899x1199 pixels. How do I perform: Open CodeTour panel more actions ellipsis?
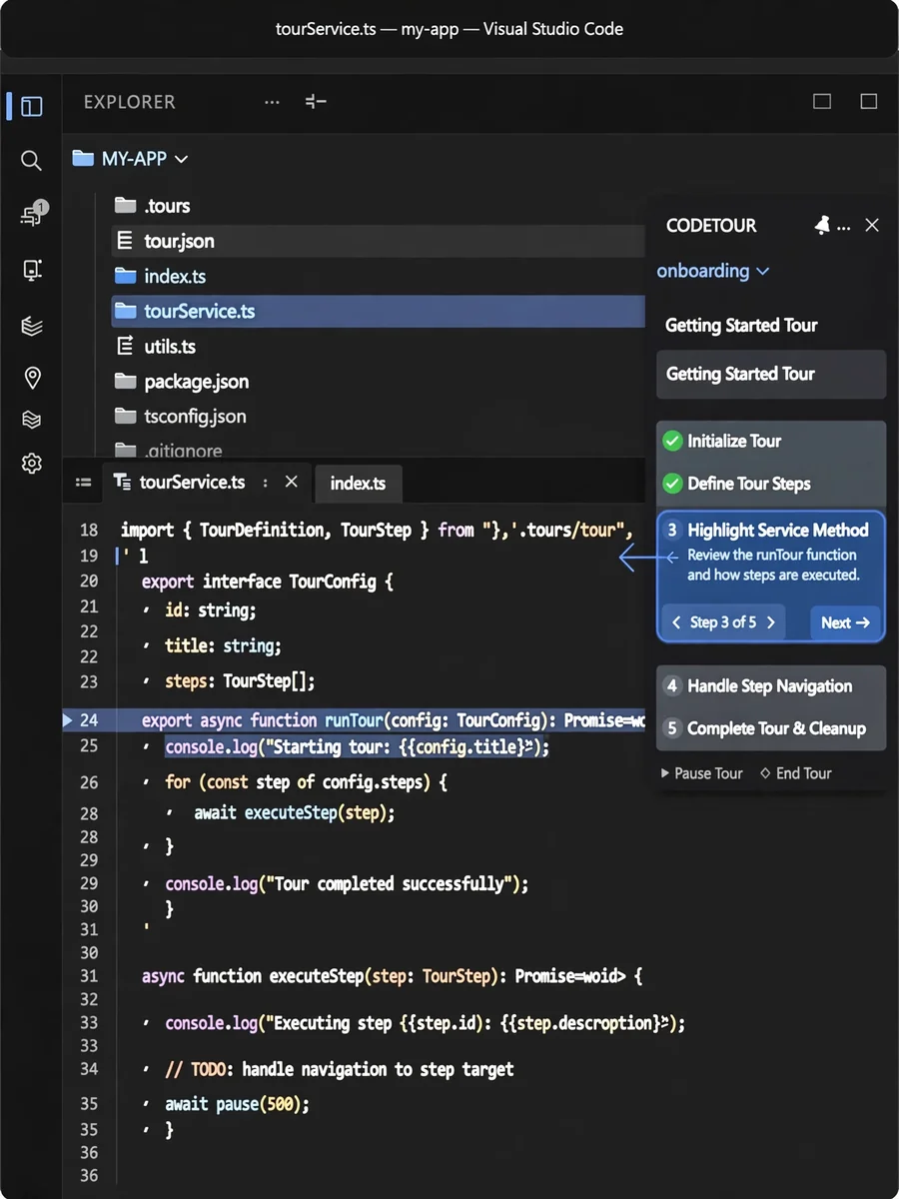tap(844, 227)
